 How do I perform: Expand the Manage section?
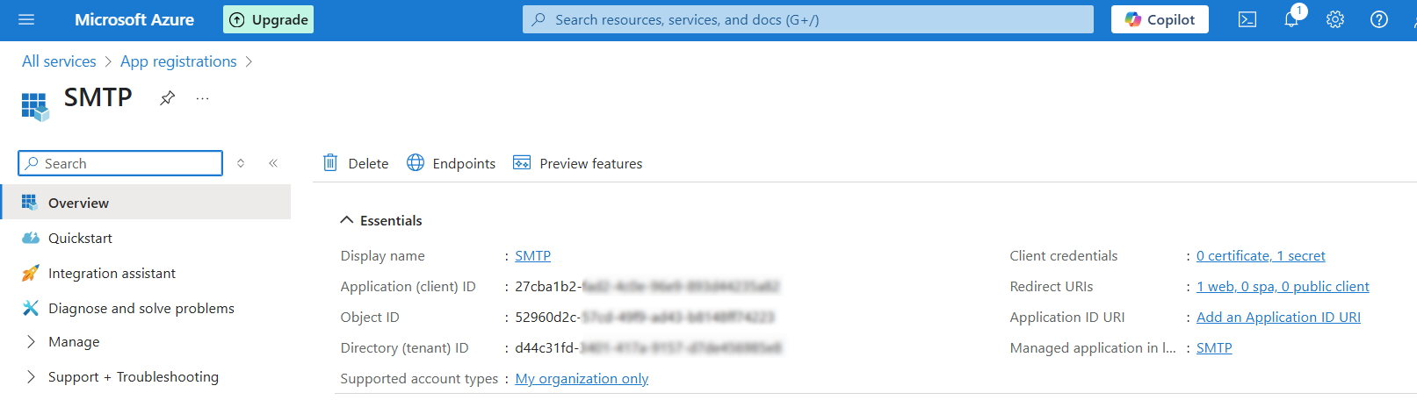pyautogui.click(x=74, y=341)
